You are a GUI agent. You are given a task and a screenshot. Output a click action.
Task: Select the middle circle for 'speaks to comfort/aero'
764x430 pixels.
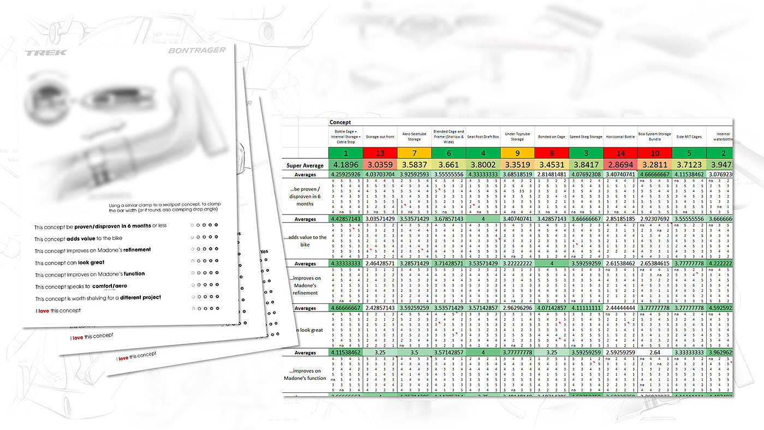205,285
